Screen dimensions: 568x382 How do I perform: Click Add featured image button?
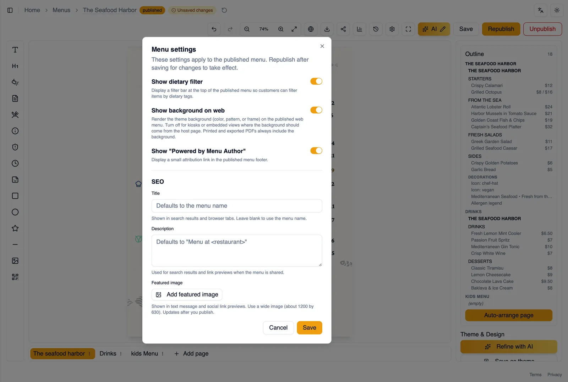(x=187, y=294)
